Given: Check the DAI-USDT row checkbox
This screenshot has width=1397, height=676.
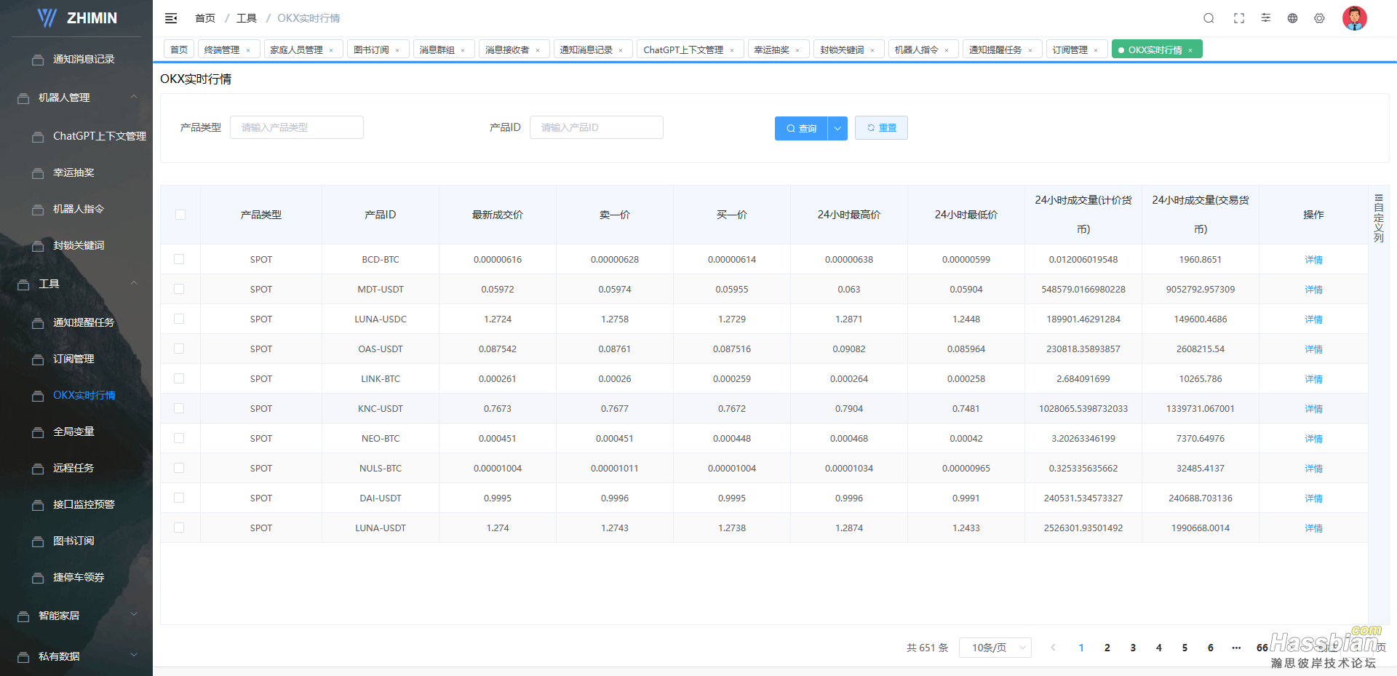Looking at the screenshot, I should (x=179, y=498).
